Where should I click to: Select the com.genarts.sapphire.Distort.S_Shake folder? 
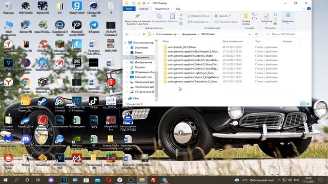(x=190, y=56)
